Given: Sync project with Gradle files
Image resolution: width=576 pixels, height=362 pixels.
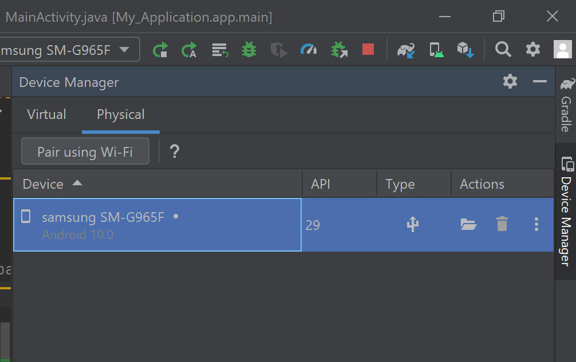Looking at the screenshot, I should tap(407, 50).
